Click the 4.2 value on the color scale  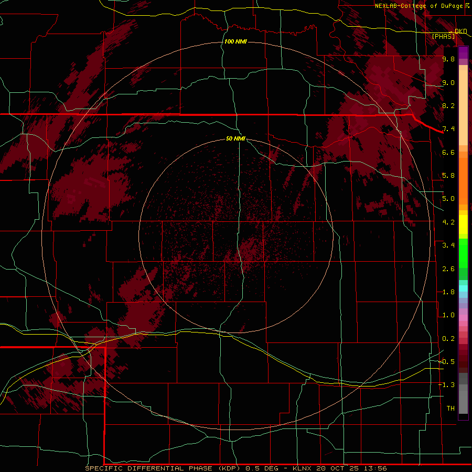(448, 222)
